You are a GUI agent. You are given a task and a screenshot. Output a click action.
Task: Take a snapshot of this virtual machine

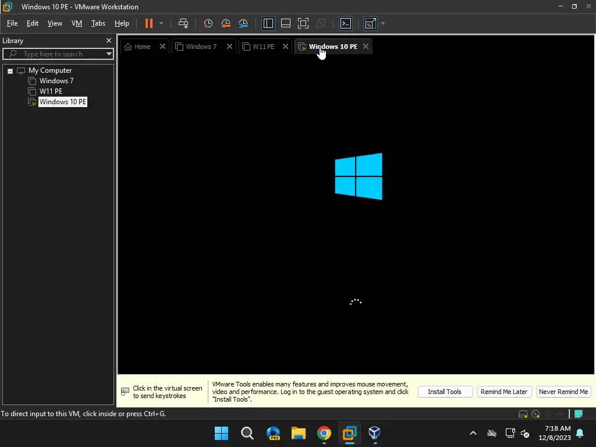[x=208, y=23]
